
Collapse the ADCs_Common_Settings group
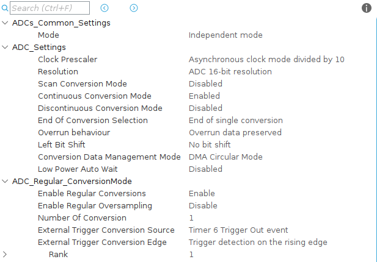(5, 23)
